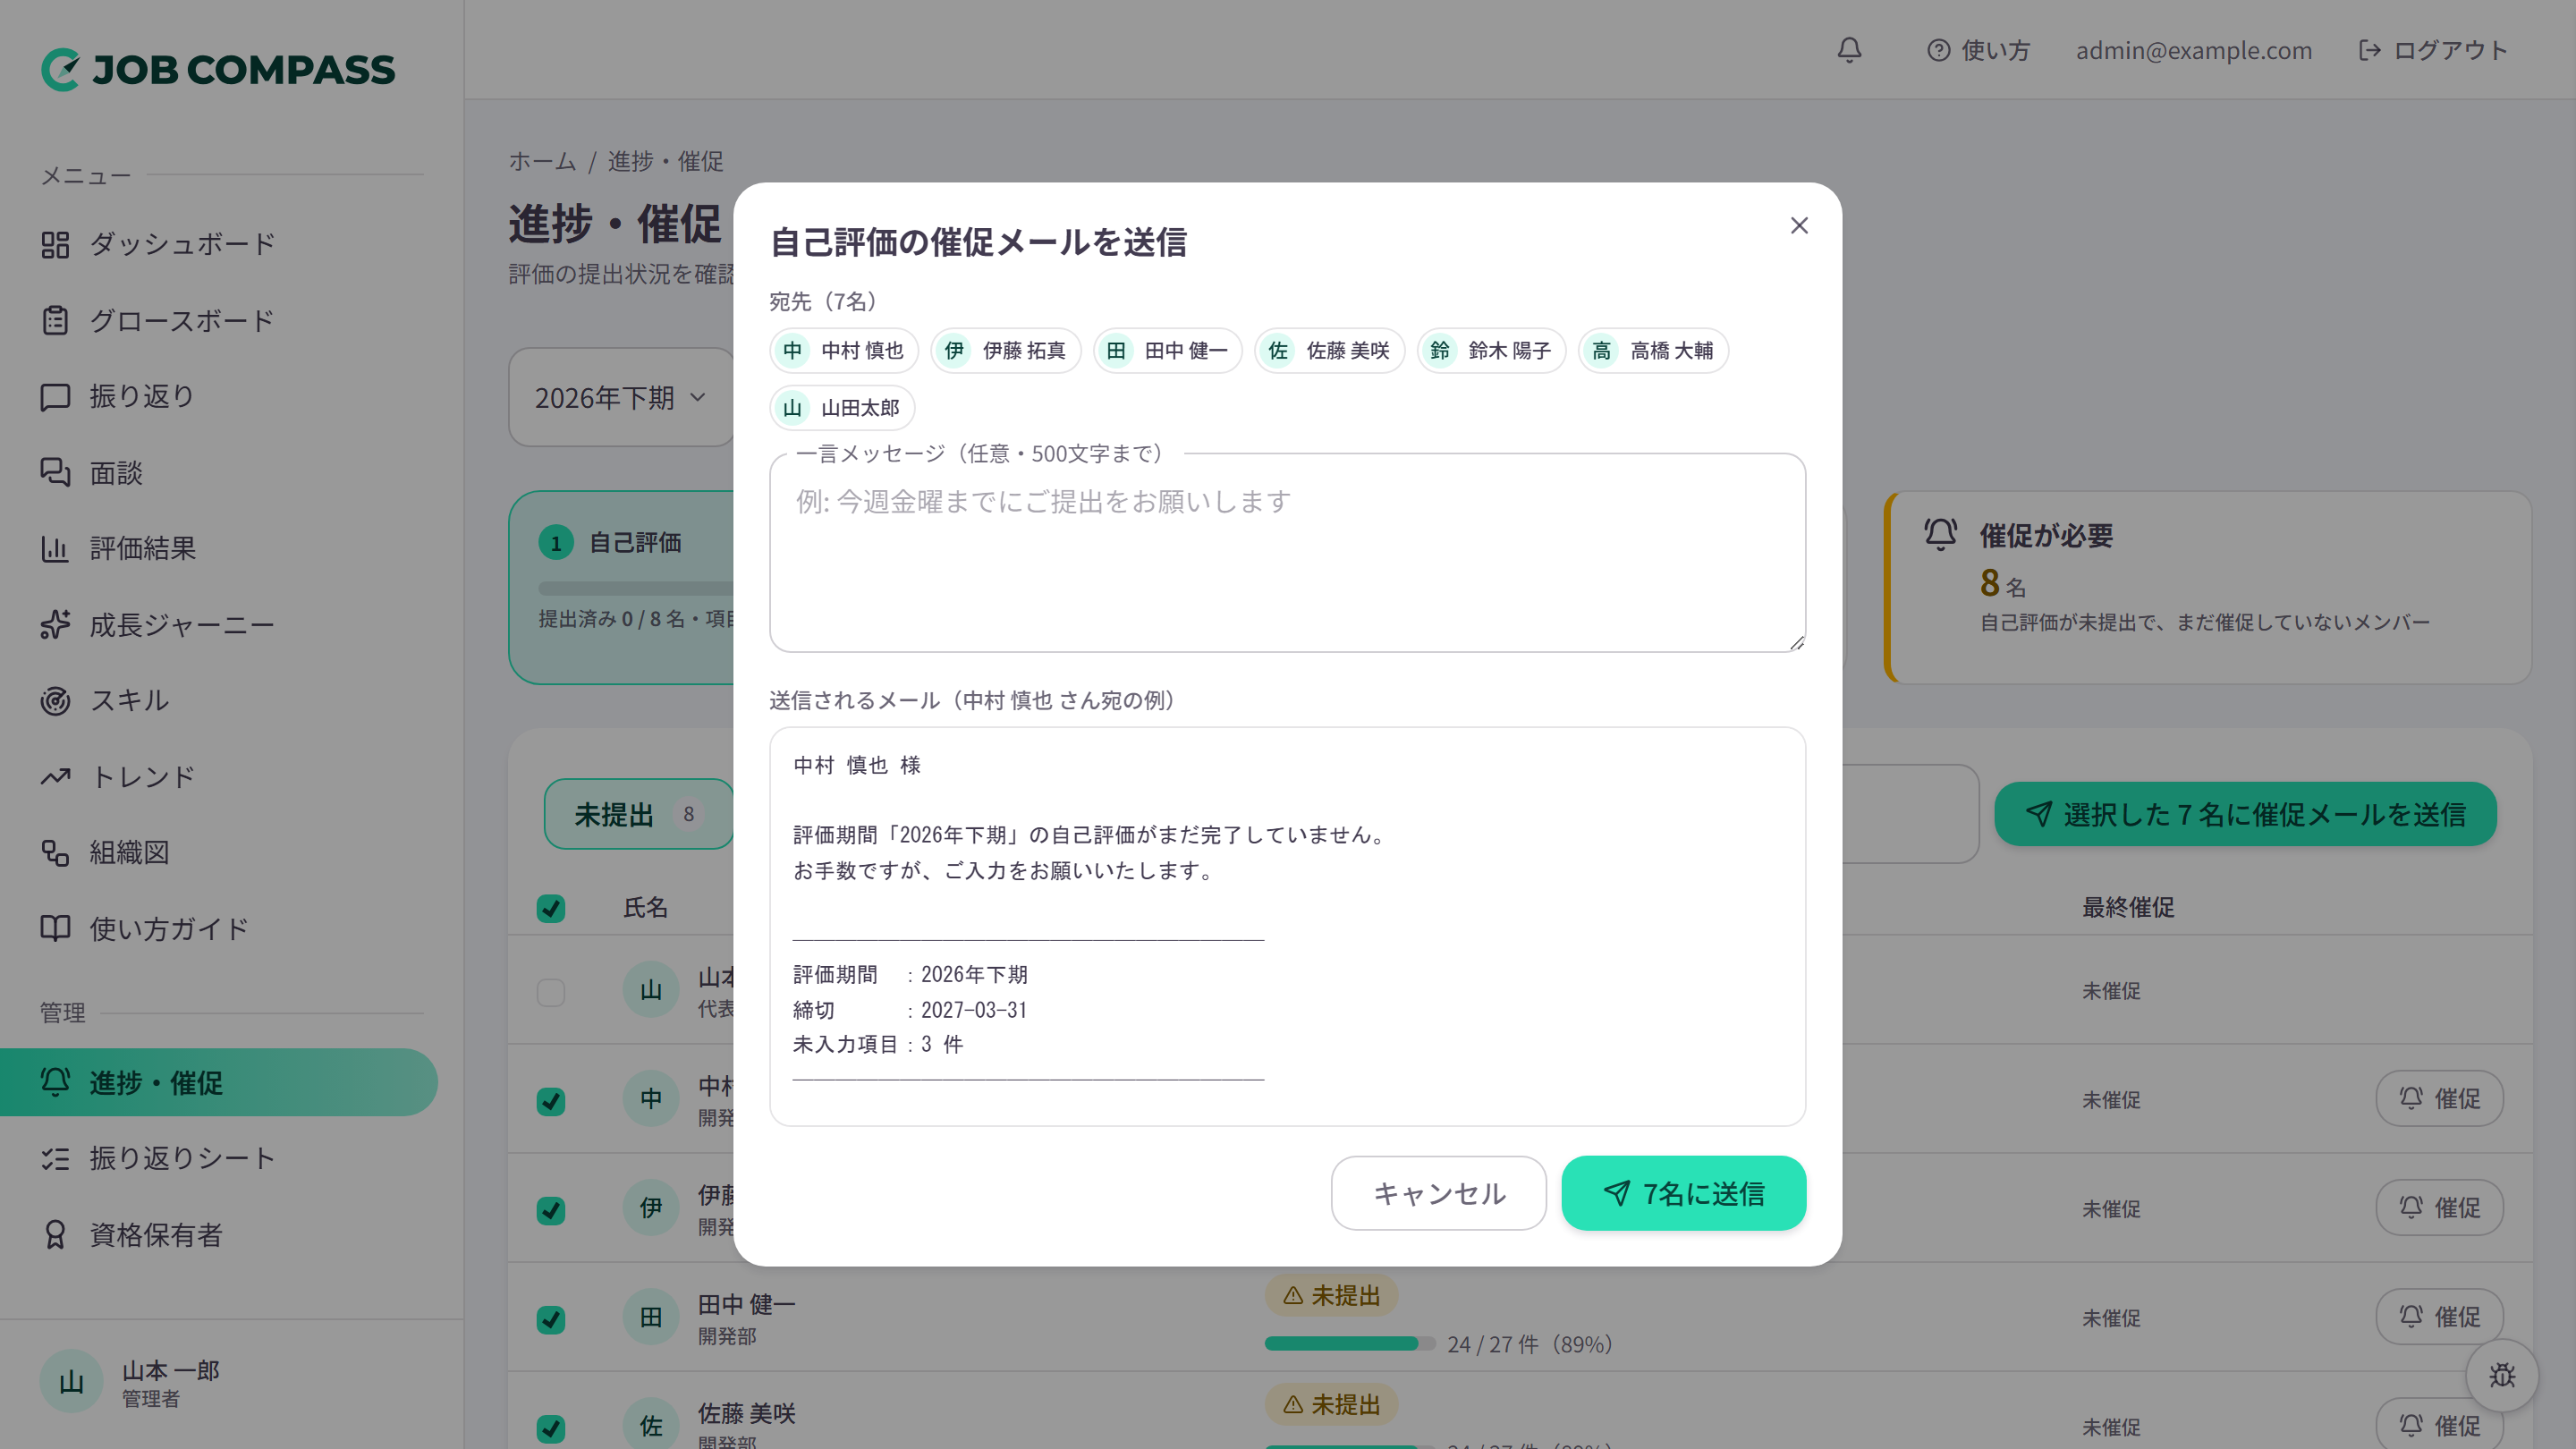Focus the 一言メッセージ text area
2576x1449 pixels.
pyautogui.click(x=1287, y=553)
